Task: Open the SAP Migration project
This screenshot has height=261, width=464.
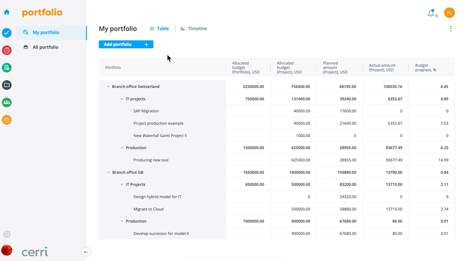Action: (146, 111)
